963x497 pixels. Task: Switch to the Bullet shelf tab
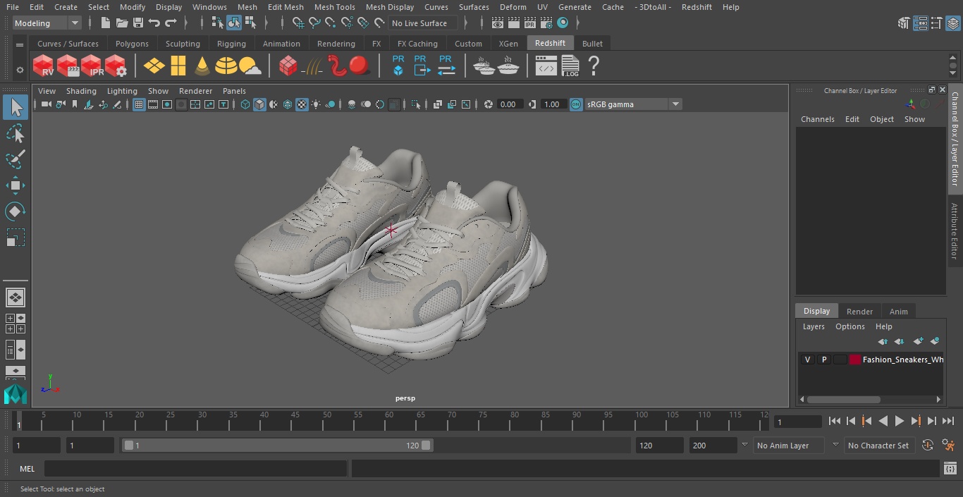click(x=592, y=44)
